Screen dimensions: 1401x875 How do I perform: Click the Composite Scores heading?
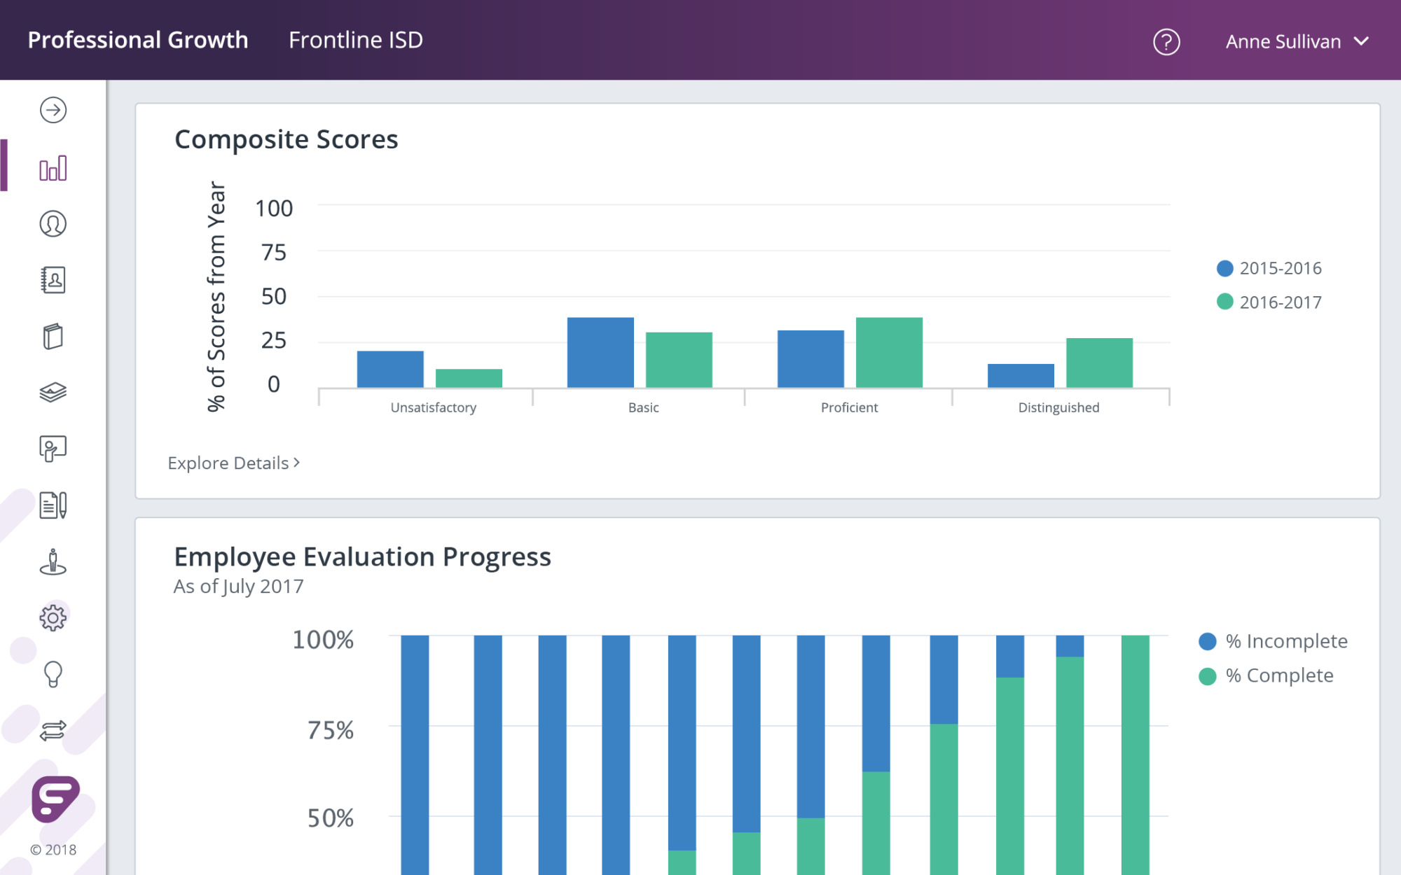[x=287, y=139]
